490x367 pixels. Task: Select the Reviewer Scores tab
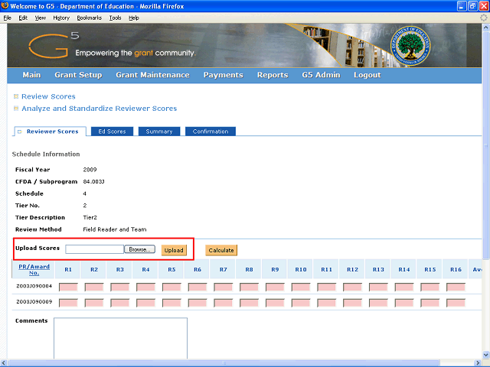coord(51,132)
